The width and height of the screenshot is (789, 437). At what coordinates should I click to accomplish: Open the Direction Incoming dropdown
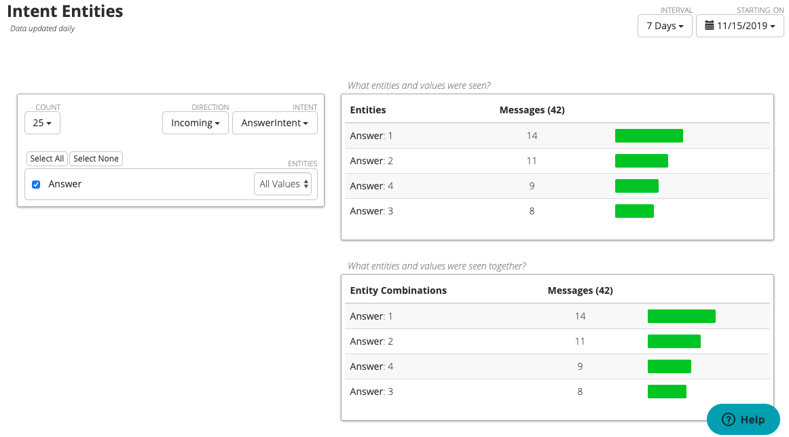pyautogui.click(x=195, y=123)
